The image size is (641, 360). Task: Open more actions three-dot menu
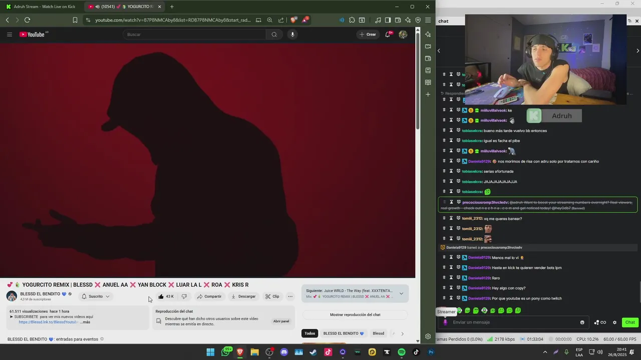tap(290, 296)
